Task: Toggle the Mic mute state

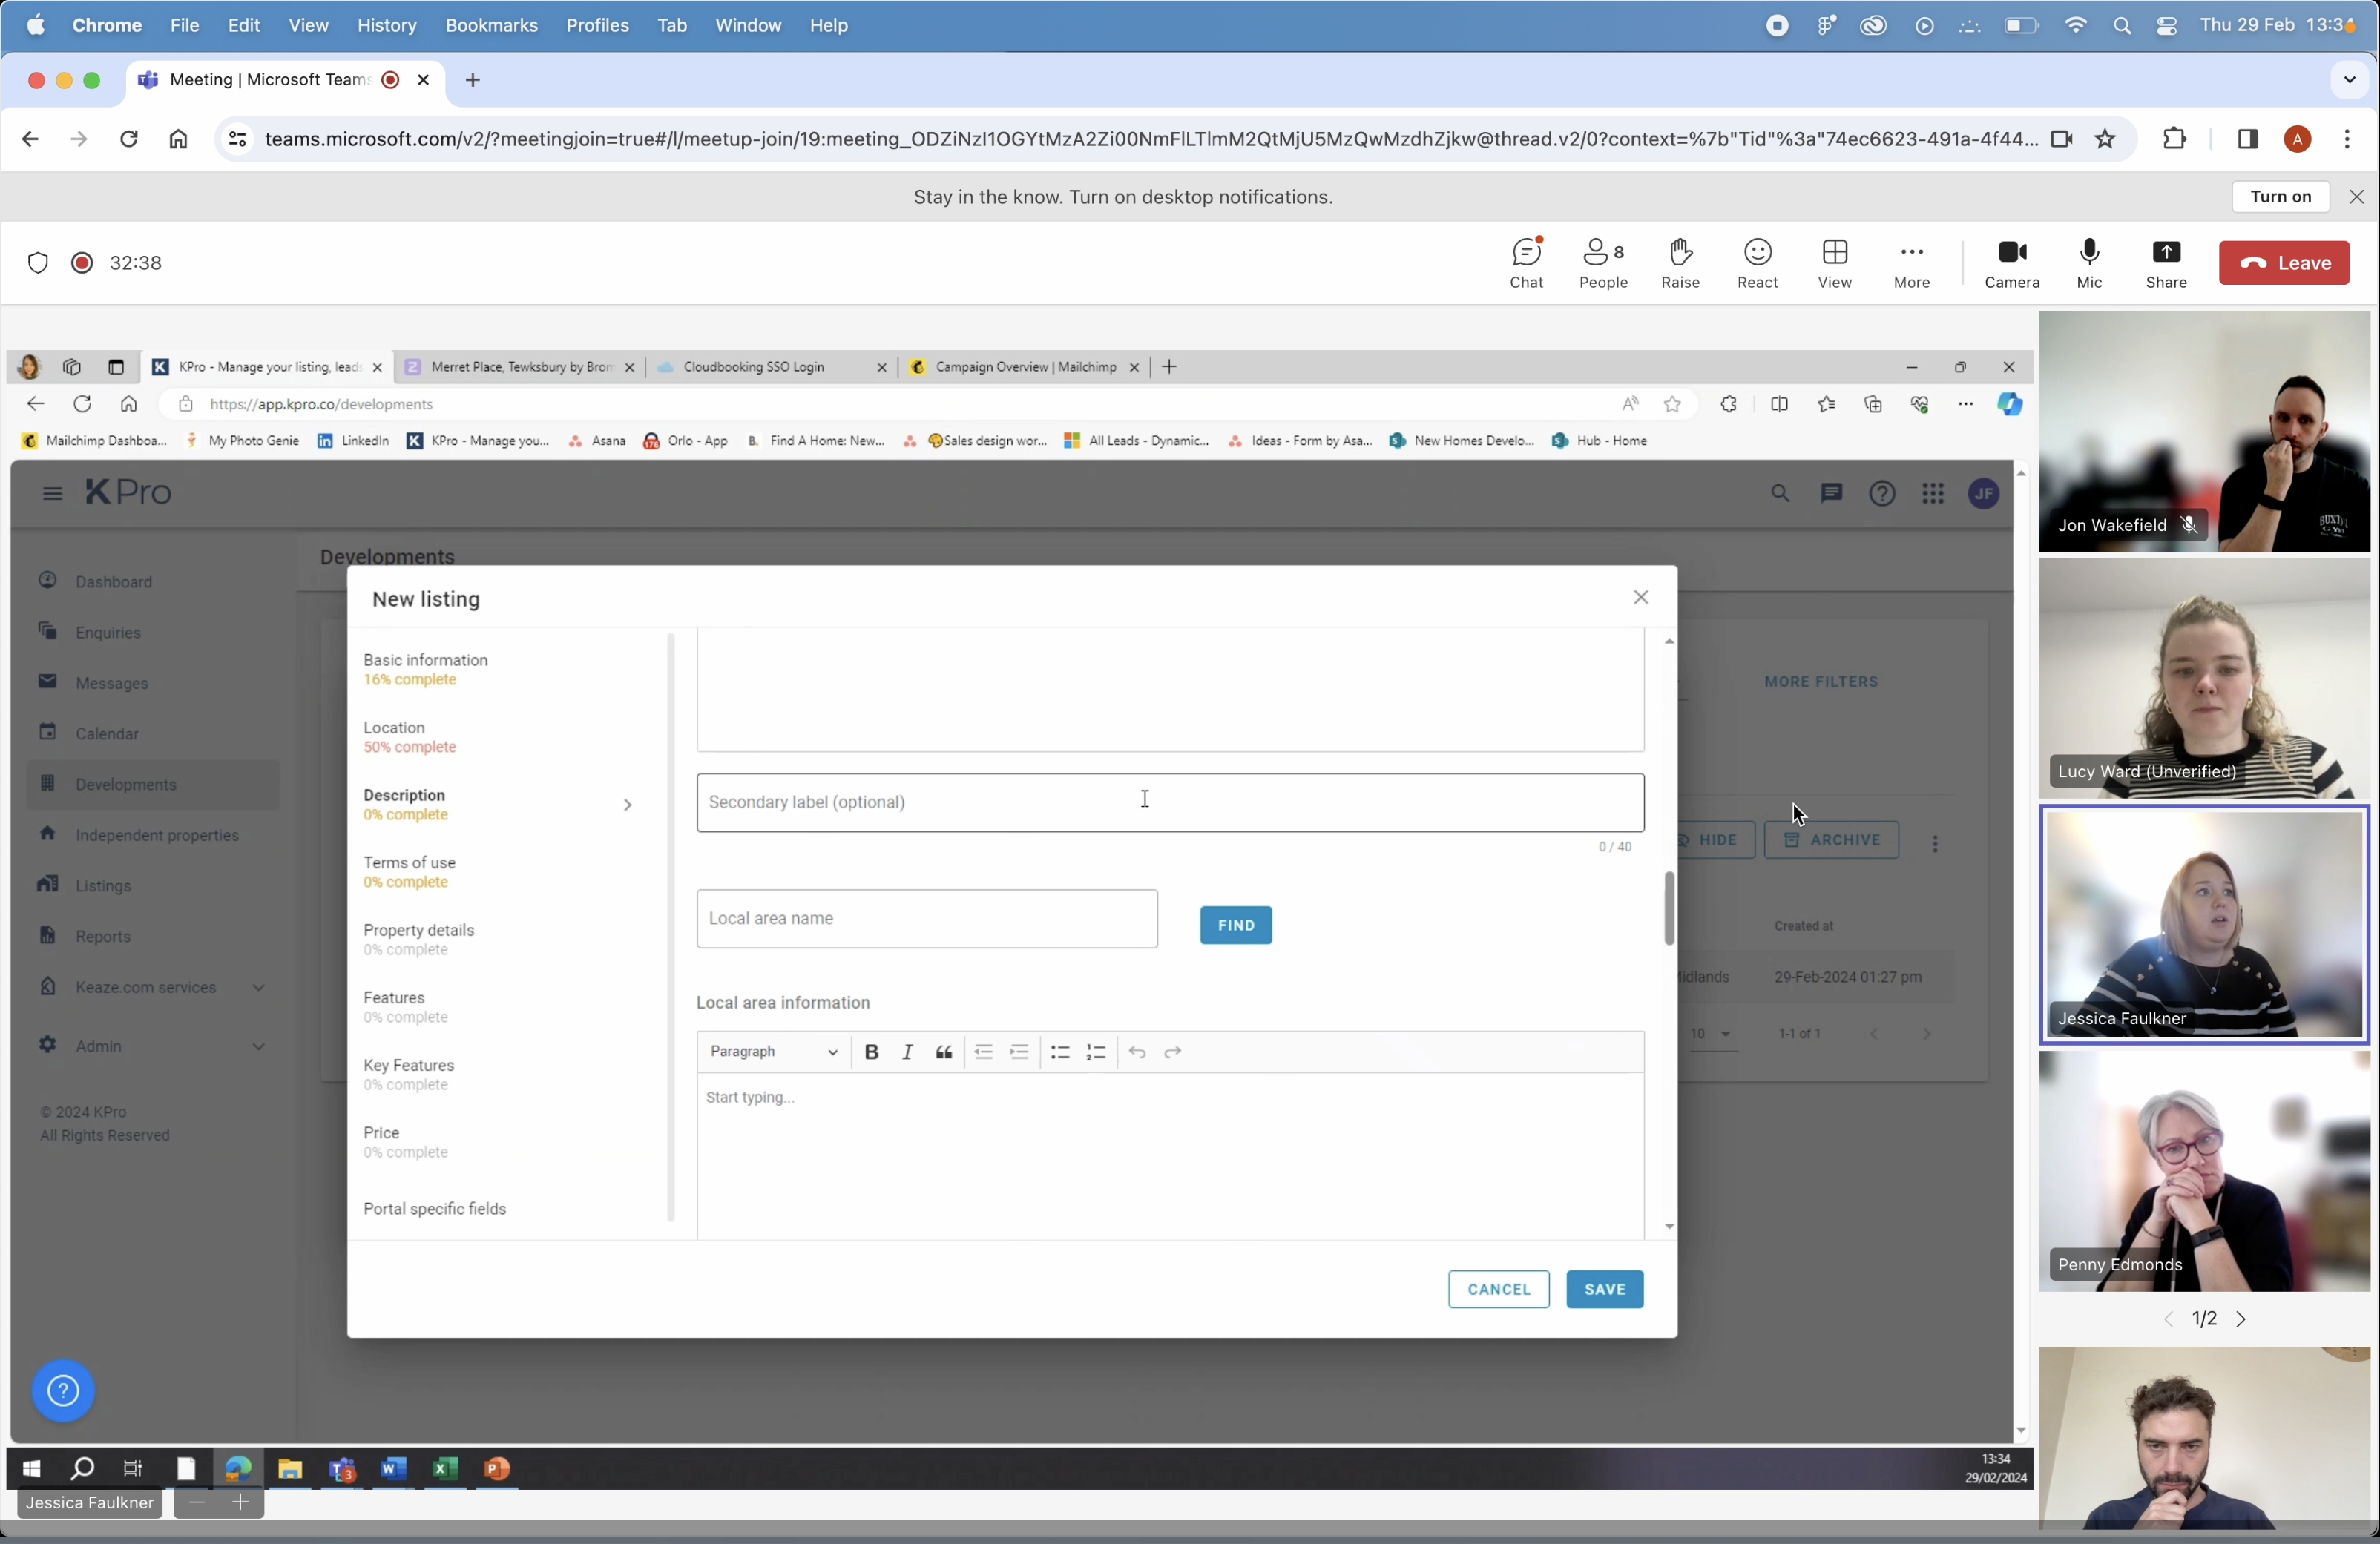Action: tap(2089, 263)
